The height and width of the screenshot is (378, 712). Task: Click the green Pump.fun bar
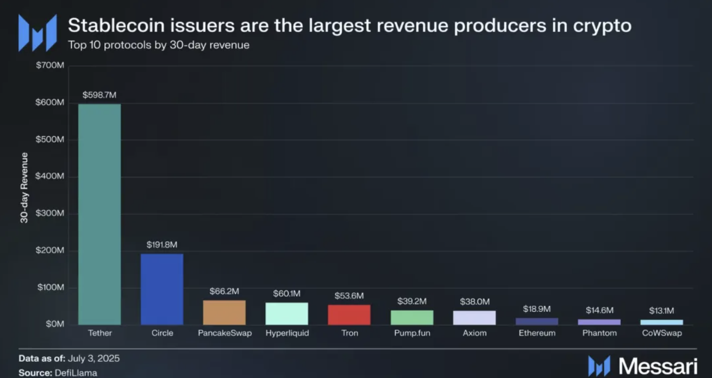(412, 317)
